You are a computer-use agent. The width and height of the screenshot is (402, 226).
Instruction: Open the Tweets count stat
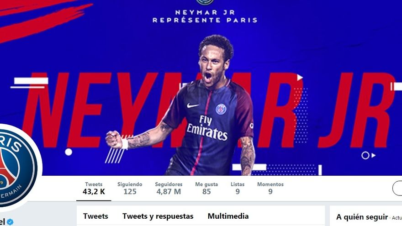click(94, 188)
